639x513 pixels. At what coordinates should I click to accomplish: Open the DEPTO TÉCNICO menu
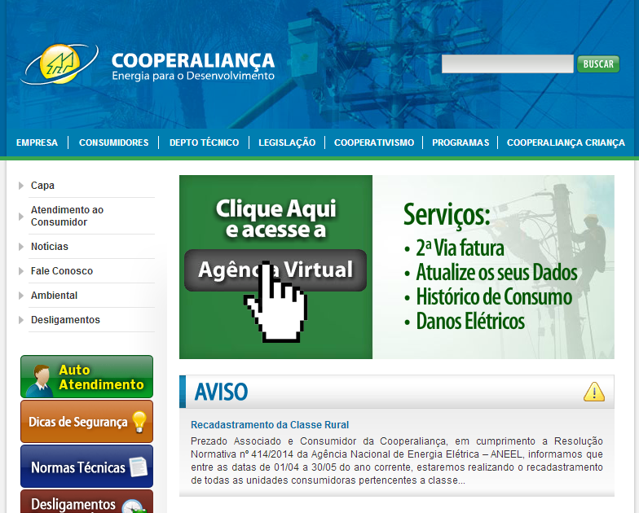pos(204,142)
